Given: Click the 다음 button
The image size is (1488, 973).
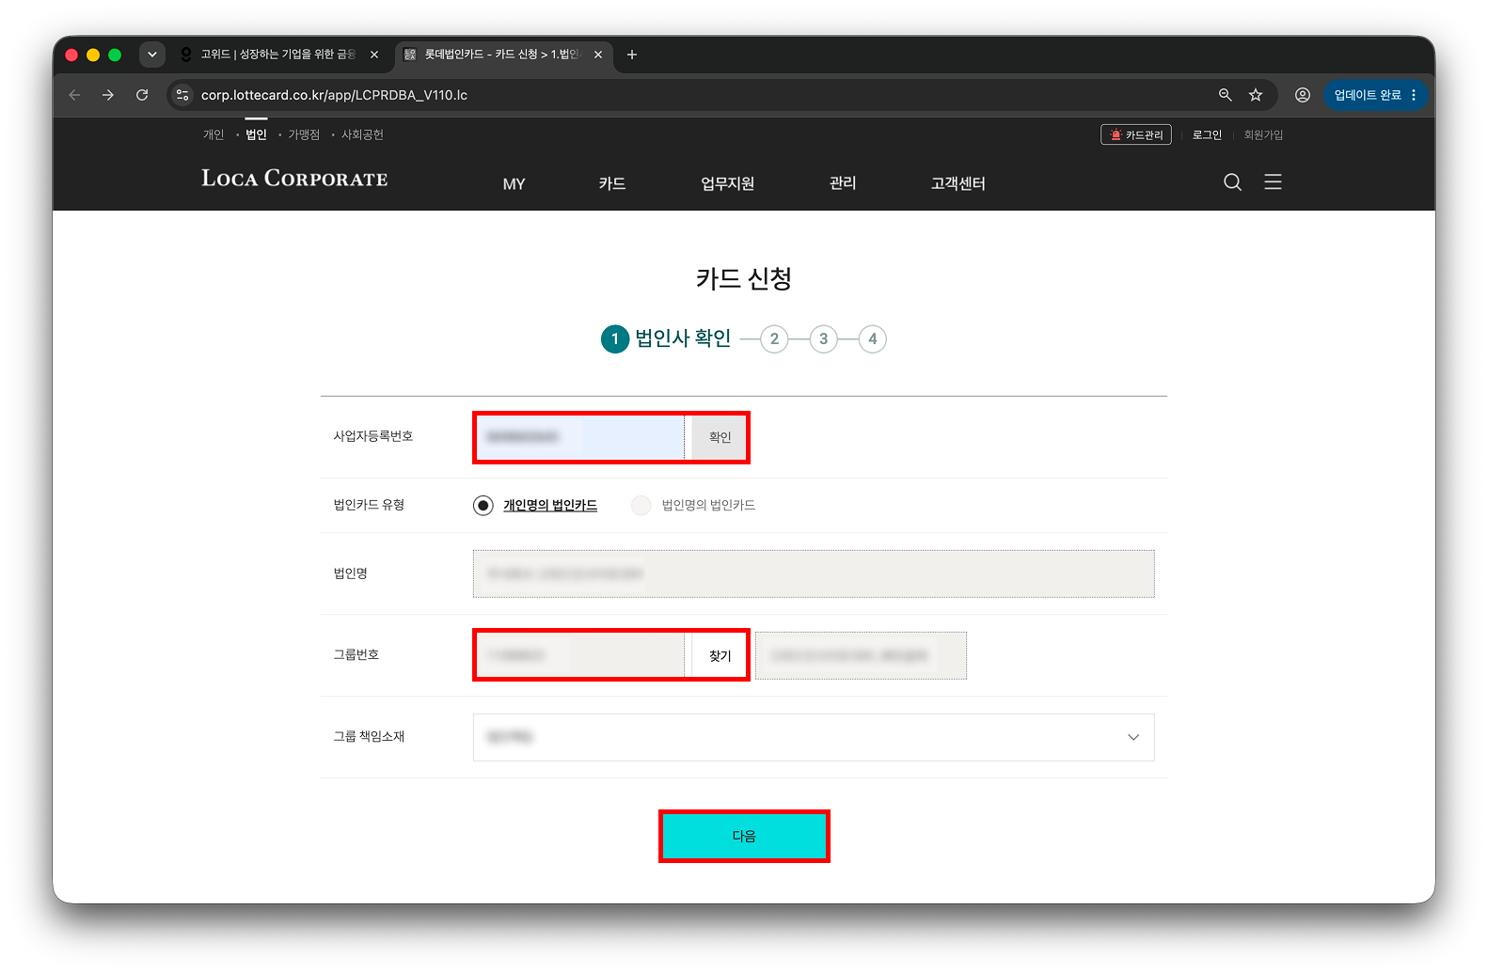Looking at the screenshot, I should pos(744,836).
